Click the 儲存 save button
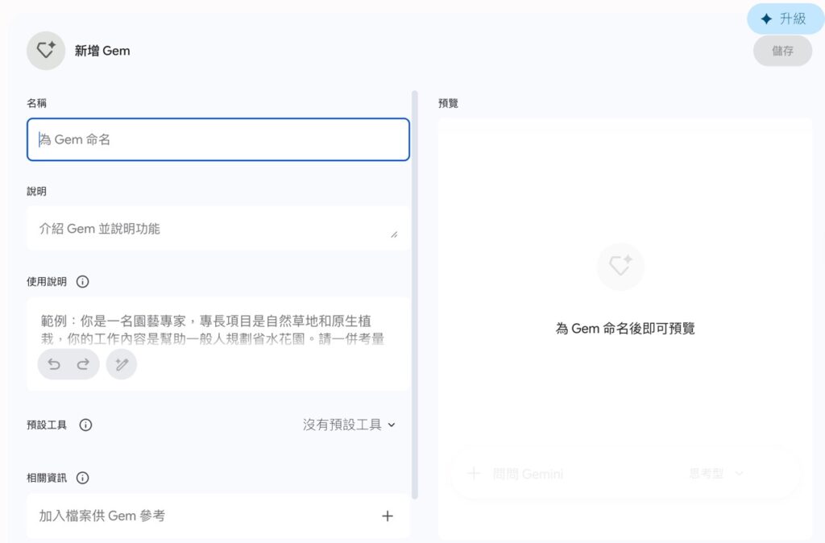The width and height of the screenshot is (825, 543). 782,51
